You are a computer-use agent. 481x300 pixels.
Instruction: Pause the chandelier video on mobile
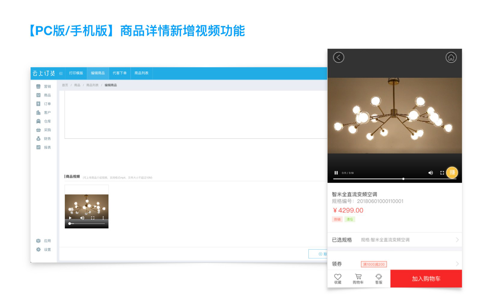(336, 173)
